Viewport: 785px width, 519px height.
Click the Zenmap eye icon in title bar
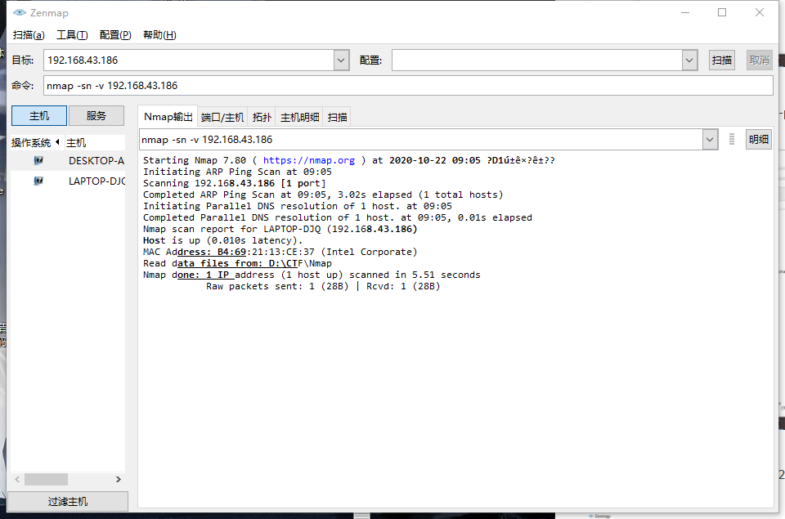[x=20, y=12]
